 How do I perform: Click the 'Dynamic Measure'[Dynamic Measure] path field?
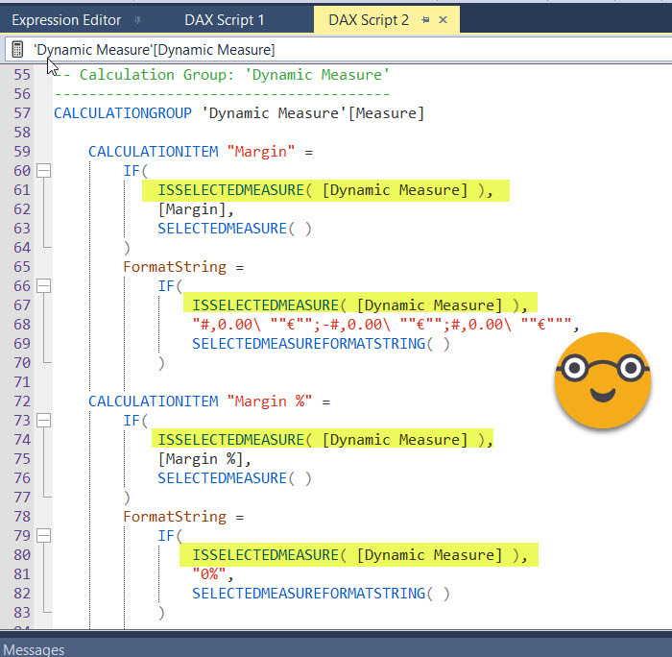click(154, 49)
